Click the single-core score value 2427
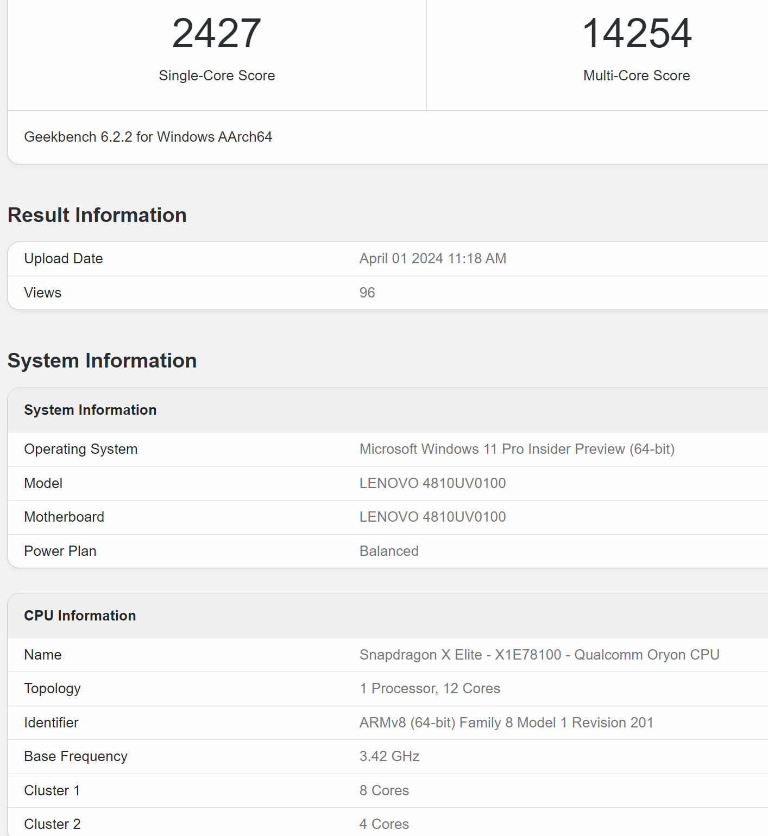Viewport: 768px width, 836px height. [x=216, y=34]
